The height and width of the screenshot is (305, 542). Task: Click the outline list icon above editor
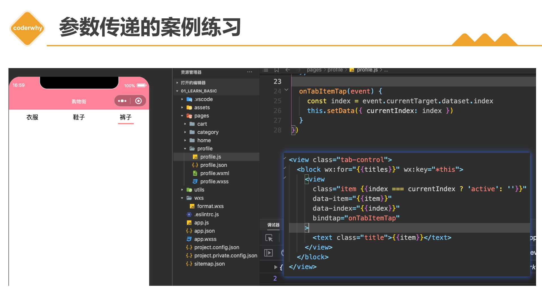(x=265, y=70)
